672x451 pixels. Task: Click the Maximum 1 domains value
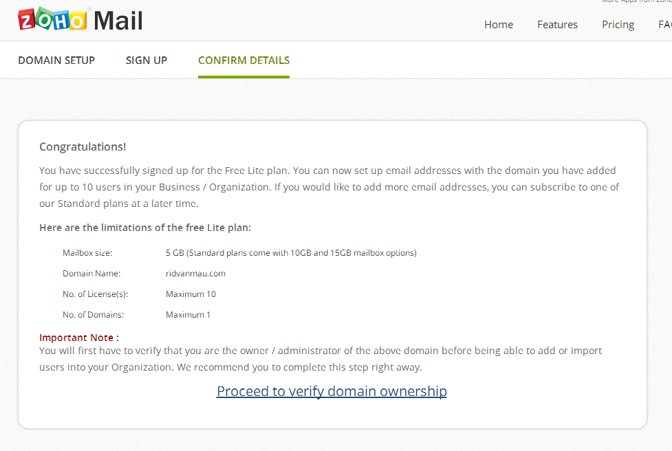(188, 314)
